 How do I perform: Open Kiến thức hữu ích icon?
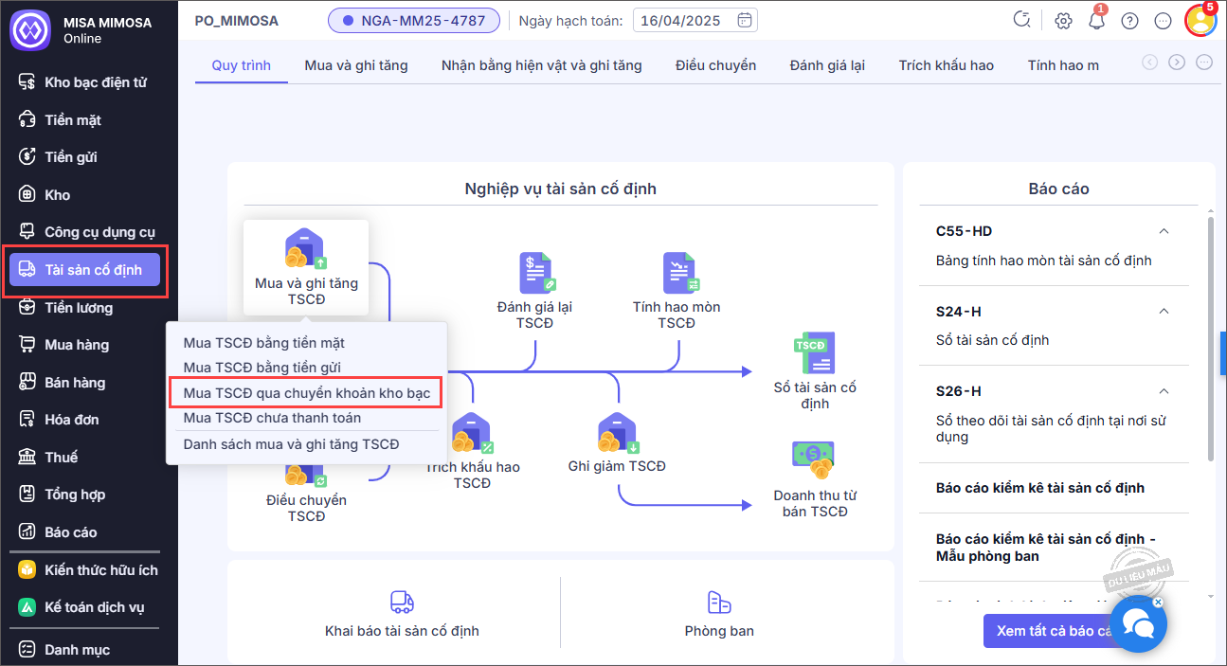(27, 570)
